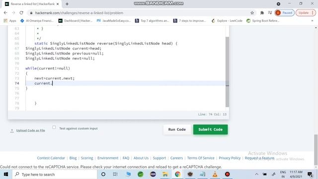Screen dimensions: 318x179
Task: Click the address bar URL
Action: (x=79, y=13)
